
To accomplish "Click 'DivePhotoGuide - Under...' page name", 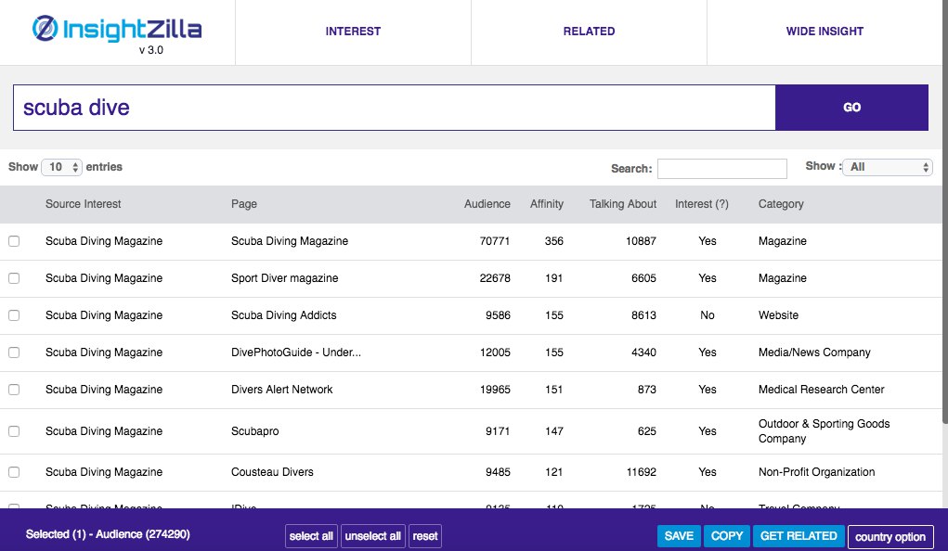I will 295,352.
